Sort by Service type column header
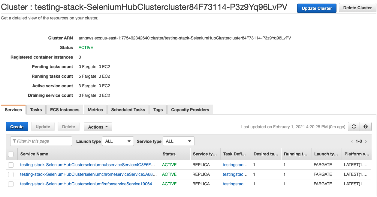This screenshot has height=197, width=377. pos(205,154)
